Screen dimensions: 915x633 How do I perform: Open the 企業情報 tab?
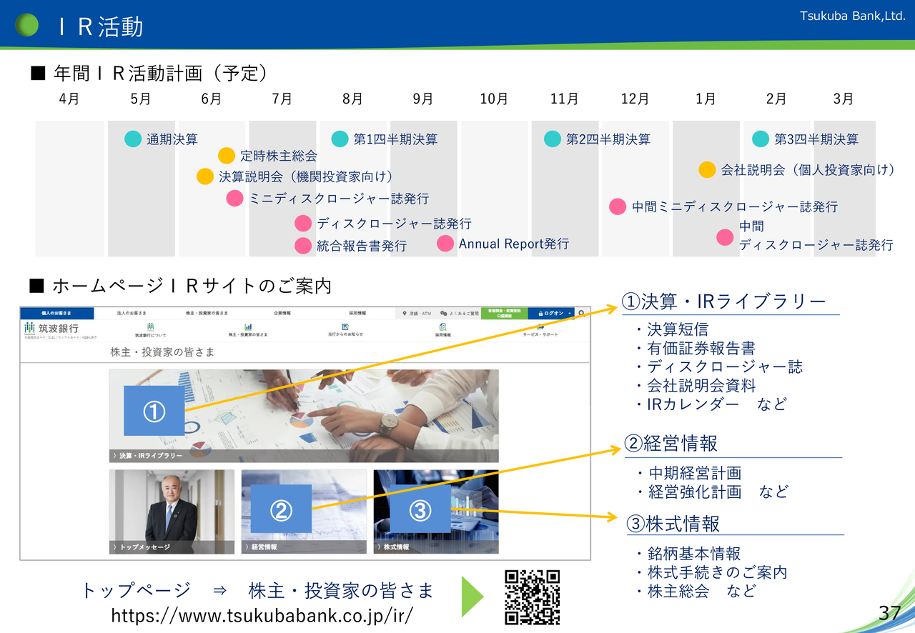click(x=282, y=313)
